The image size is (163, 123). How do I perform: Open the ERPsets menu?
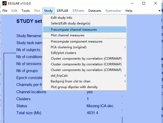(x=78, y=11)
